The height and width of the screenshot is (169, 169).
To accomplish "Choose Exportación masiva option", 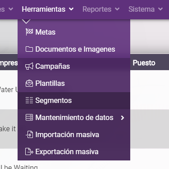I will tap(74, 152).
